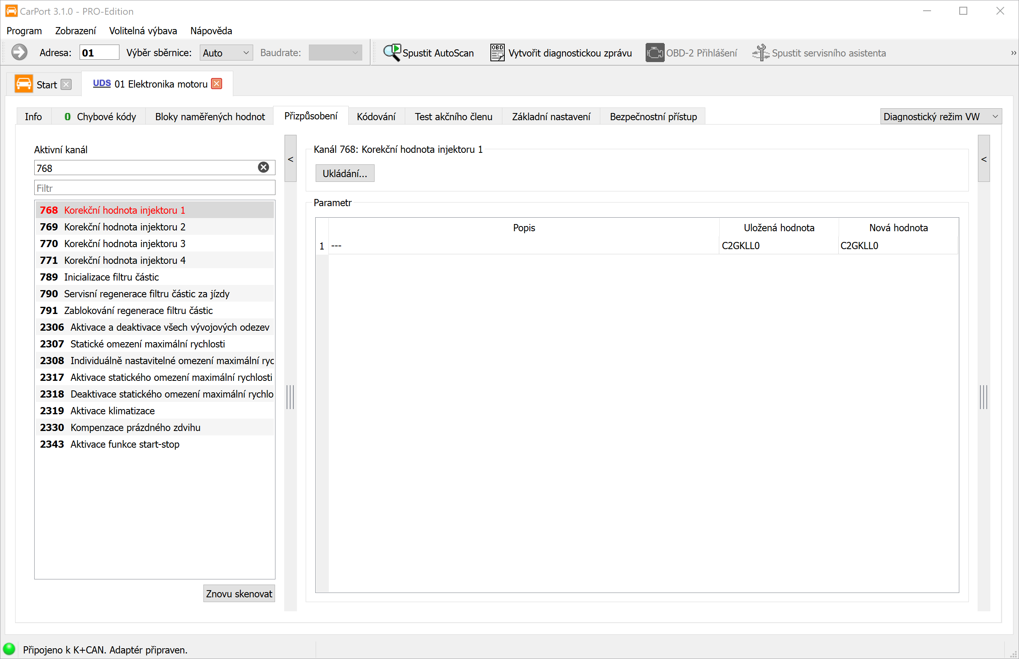This screenshot has height=659, width=1019.
Task: Click the diagnostic report icon
Action: click(497, 53)
